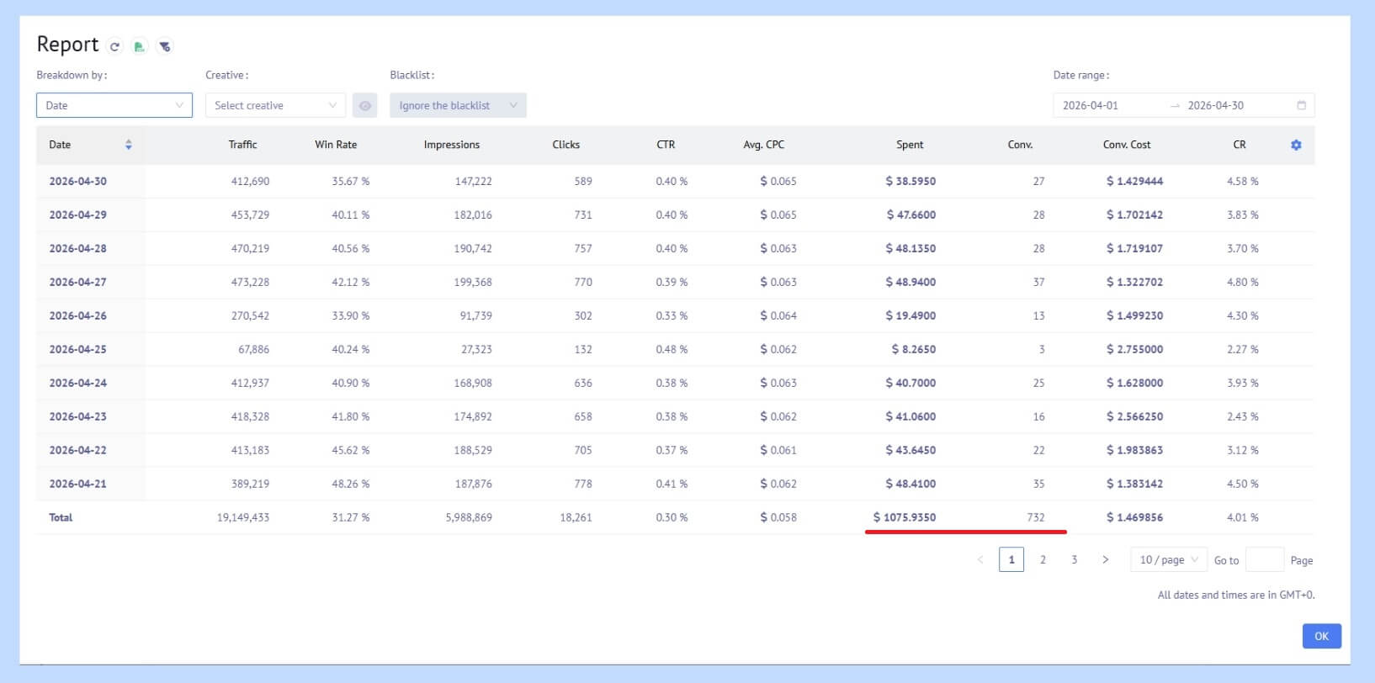Viewport: 1375px width, 683px height.
Task: Click the Conv. Cost column header
Action: 1127,145
